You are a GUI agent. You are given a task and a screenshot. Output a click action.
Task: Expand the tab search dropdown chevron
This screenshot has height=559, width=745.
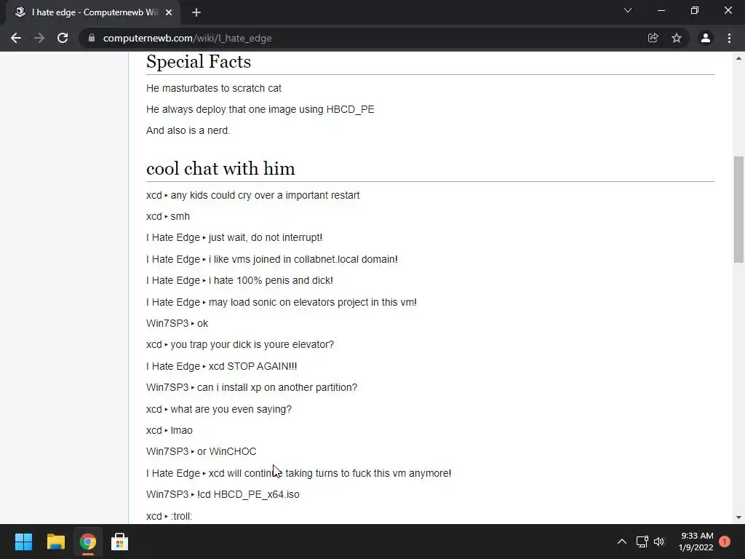628,11
